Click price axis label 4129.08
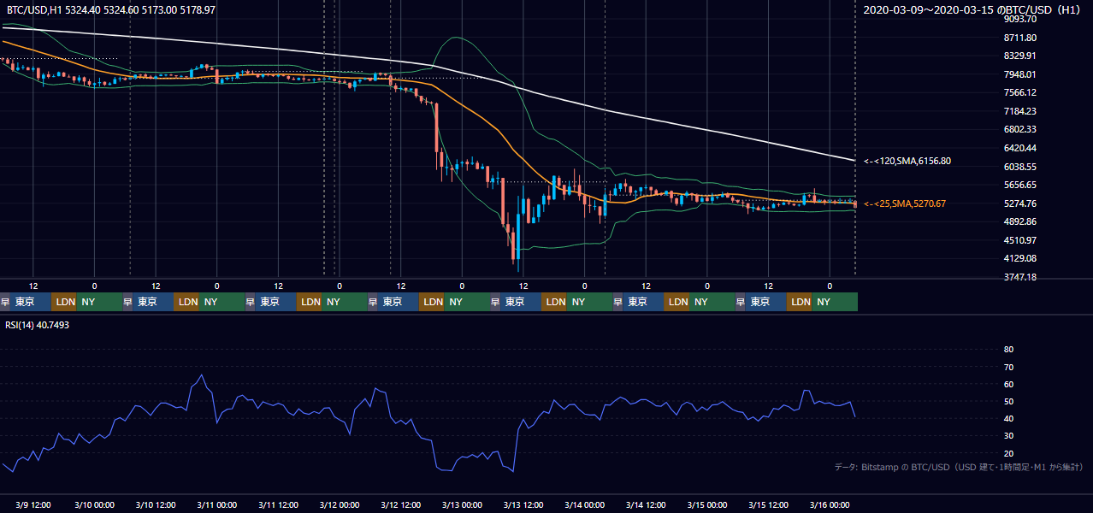This screenshot has height=513, width=1093. tap(1020, 258)
